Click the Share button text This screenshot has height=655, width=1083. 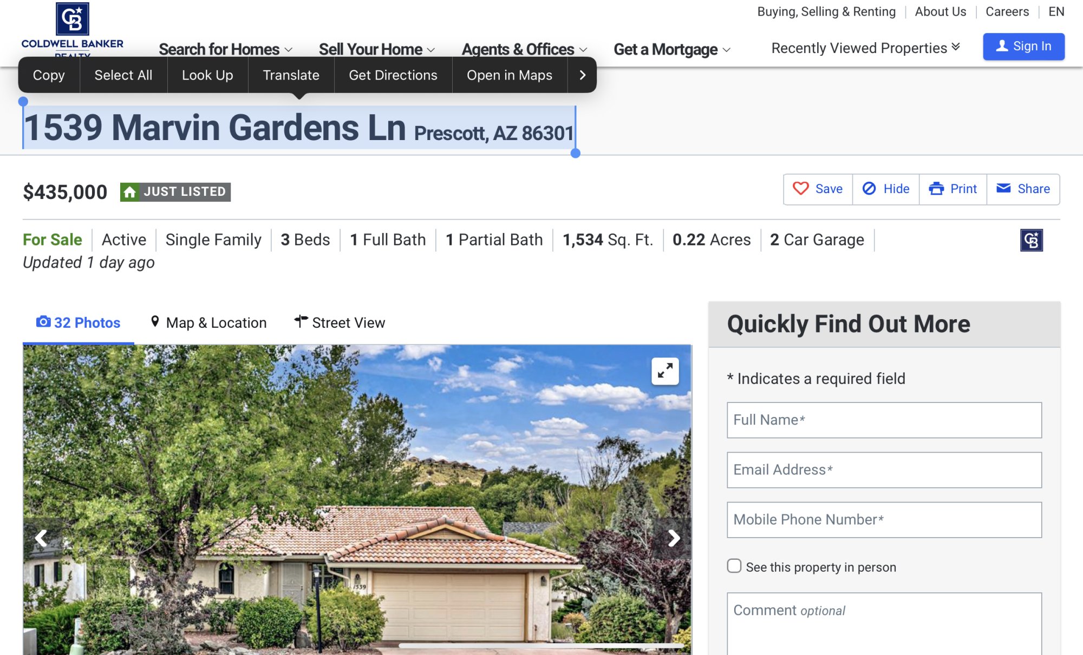click(1034, 189)
